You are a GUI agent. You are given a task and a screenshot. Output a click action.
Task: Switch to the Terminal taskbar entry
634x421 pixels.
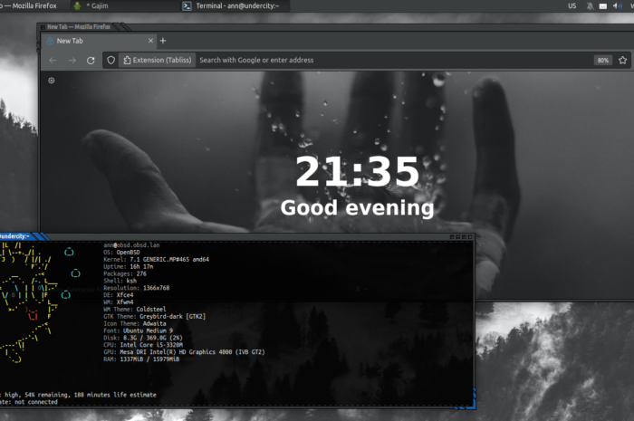click(231, 6)
